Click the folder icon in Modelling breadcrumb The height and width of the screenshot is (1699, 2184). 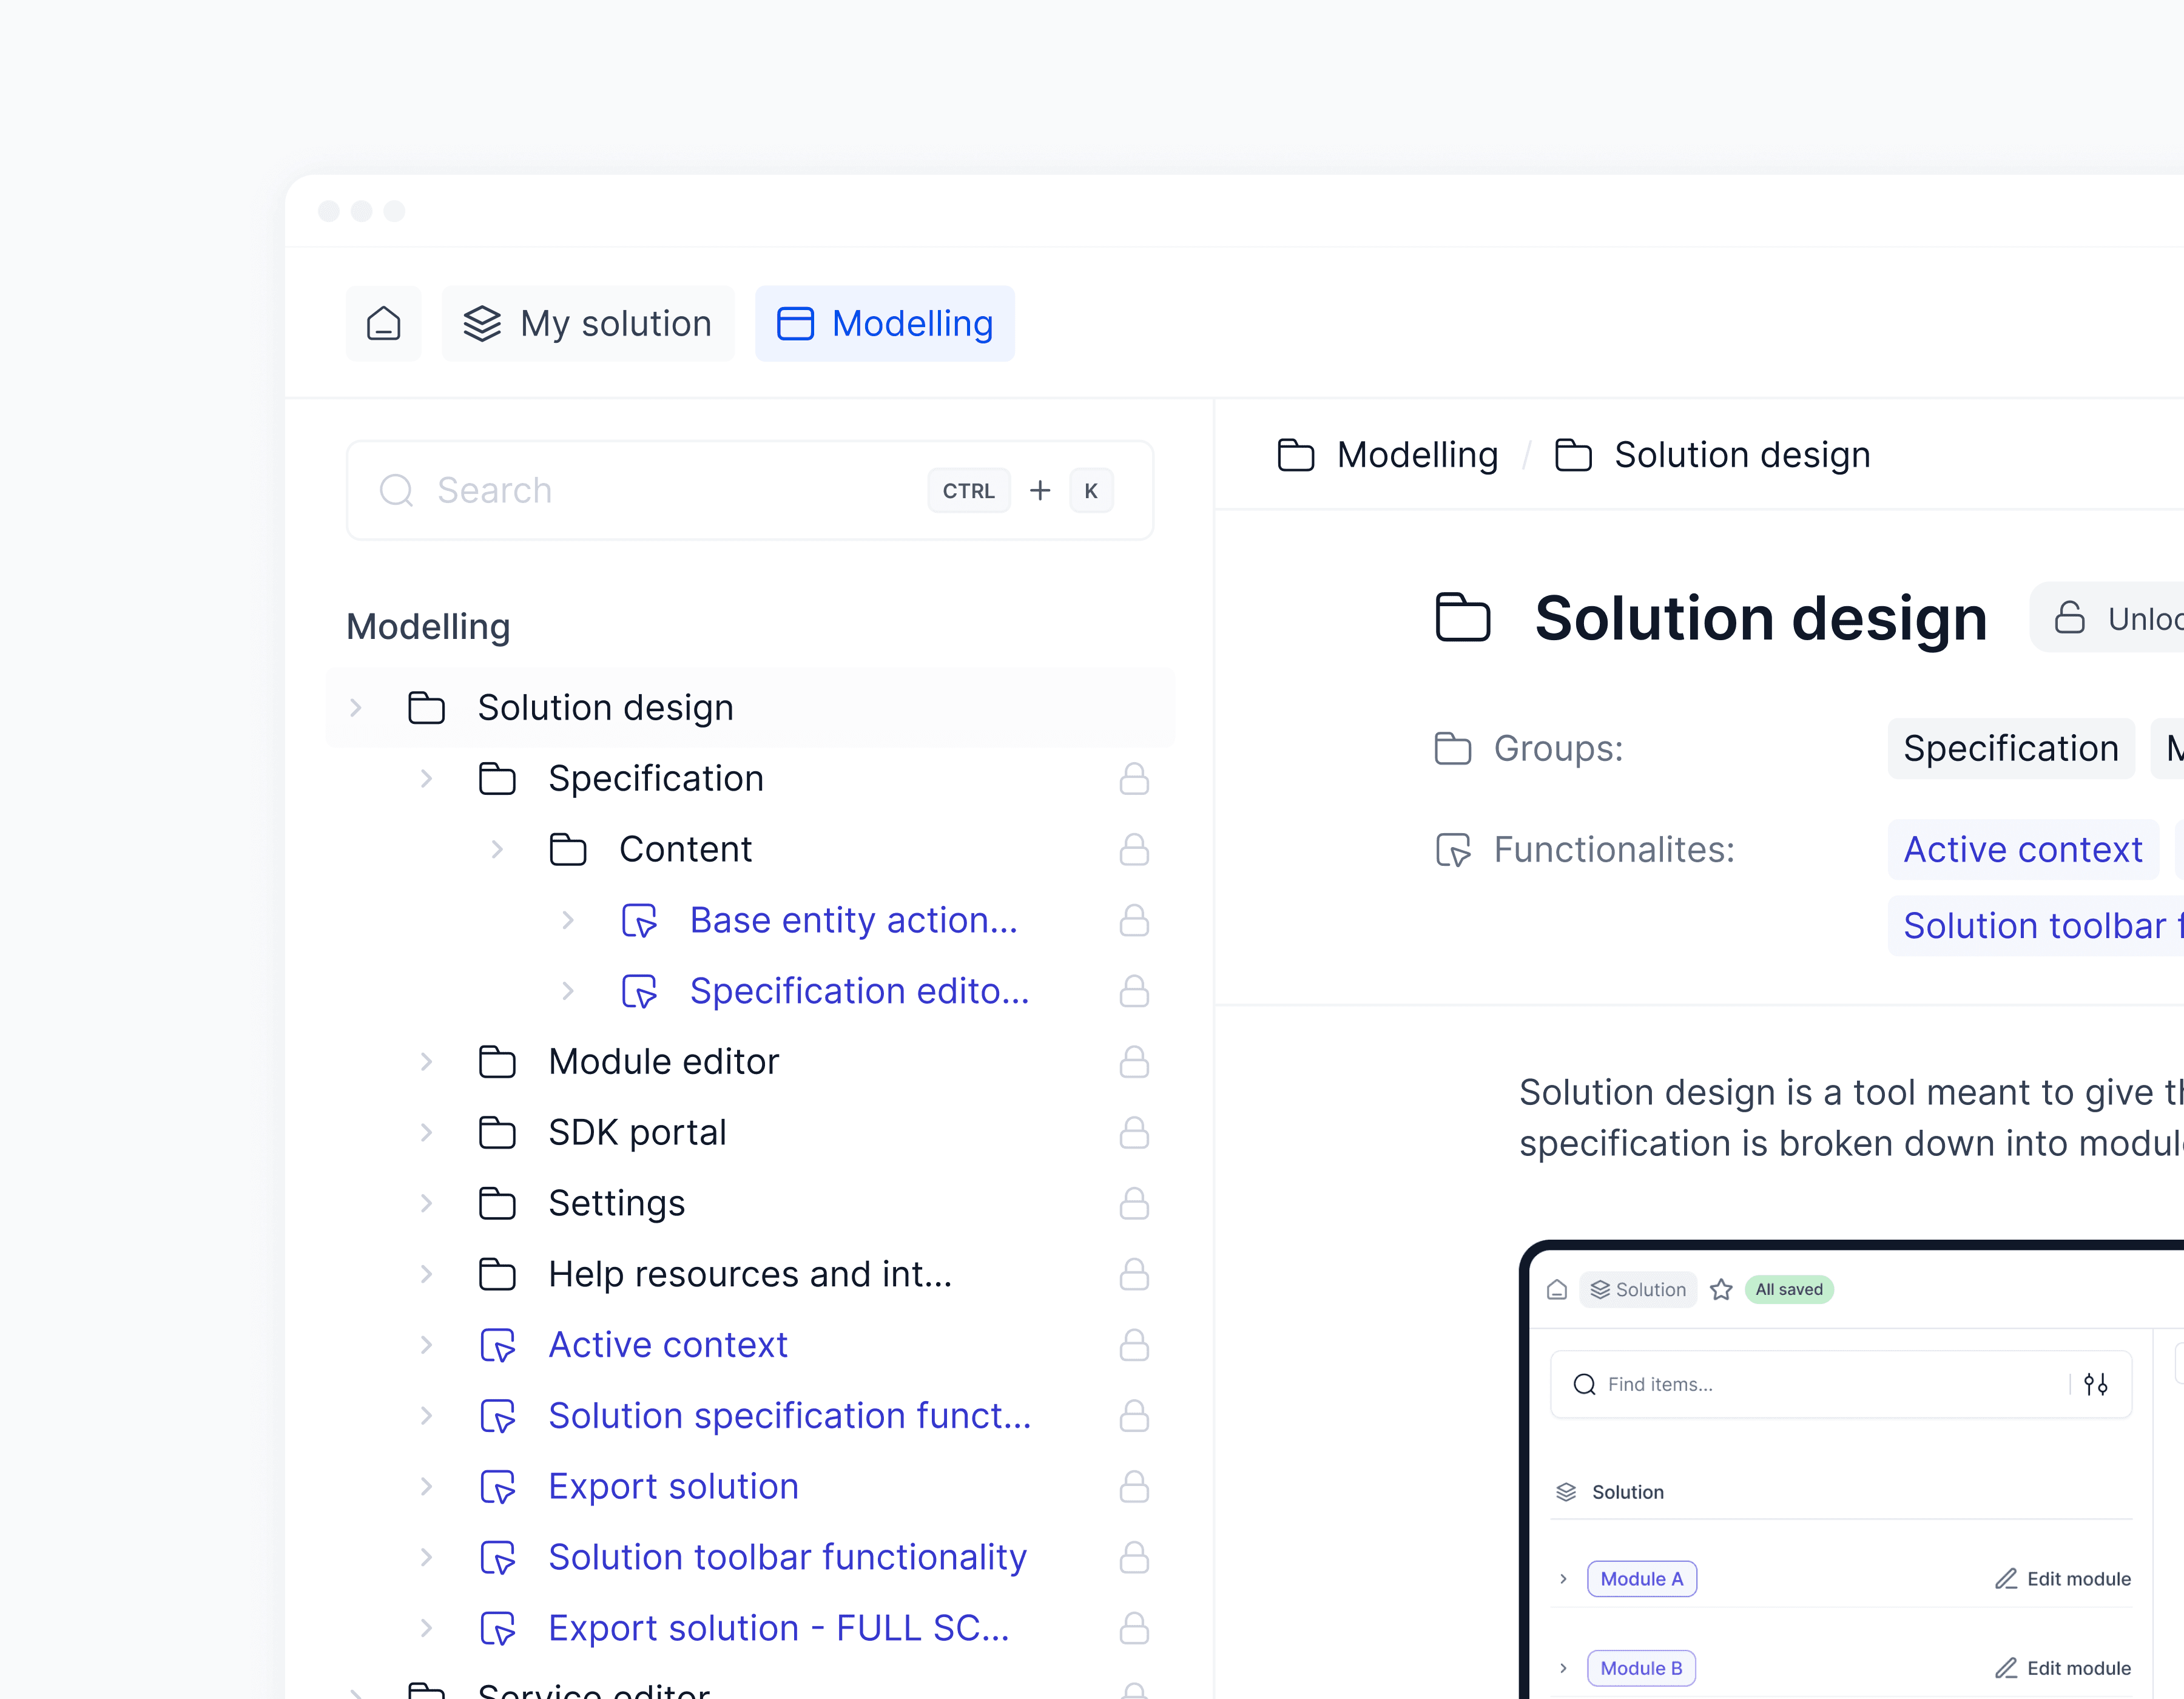(x=1296, y=455)
